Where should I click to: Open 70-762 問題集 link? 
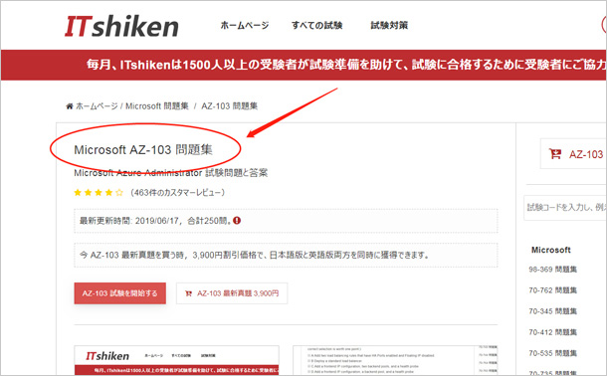(553, 290)
